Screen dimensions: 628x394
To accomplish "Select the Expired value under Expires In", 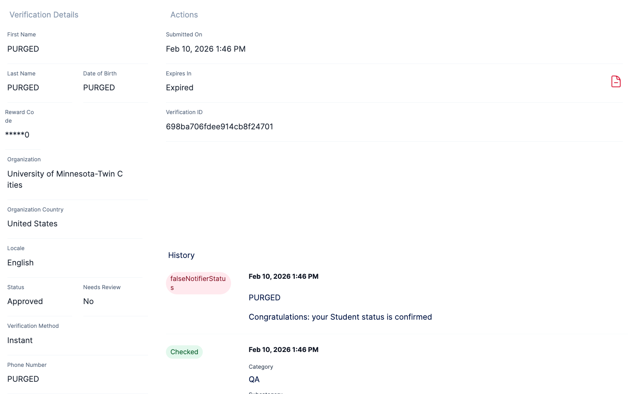I will [x=180, y=87].
